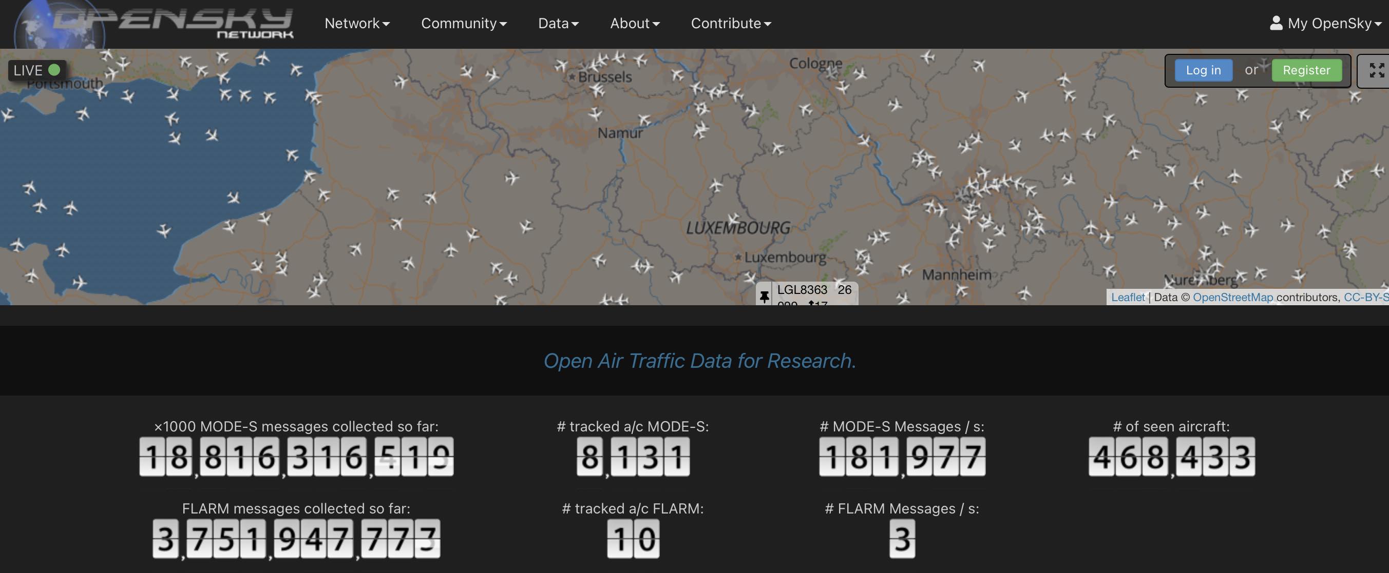Open the Network dropdown menu
The image size is (1389, 573).
tap(357, 23)
